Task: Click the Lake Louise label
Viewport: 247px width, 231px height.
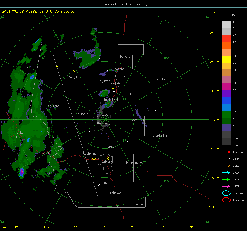Action: [21, 135]
